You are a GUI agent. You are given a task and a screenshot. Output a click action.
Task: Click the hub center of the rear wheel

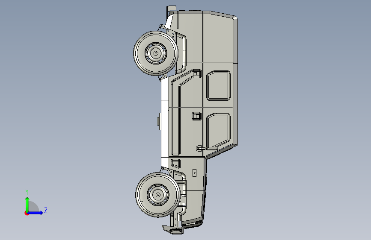156,53
